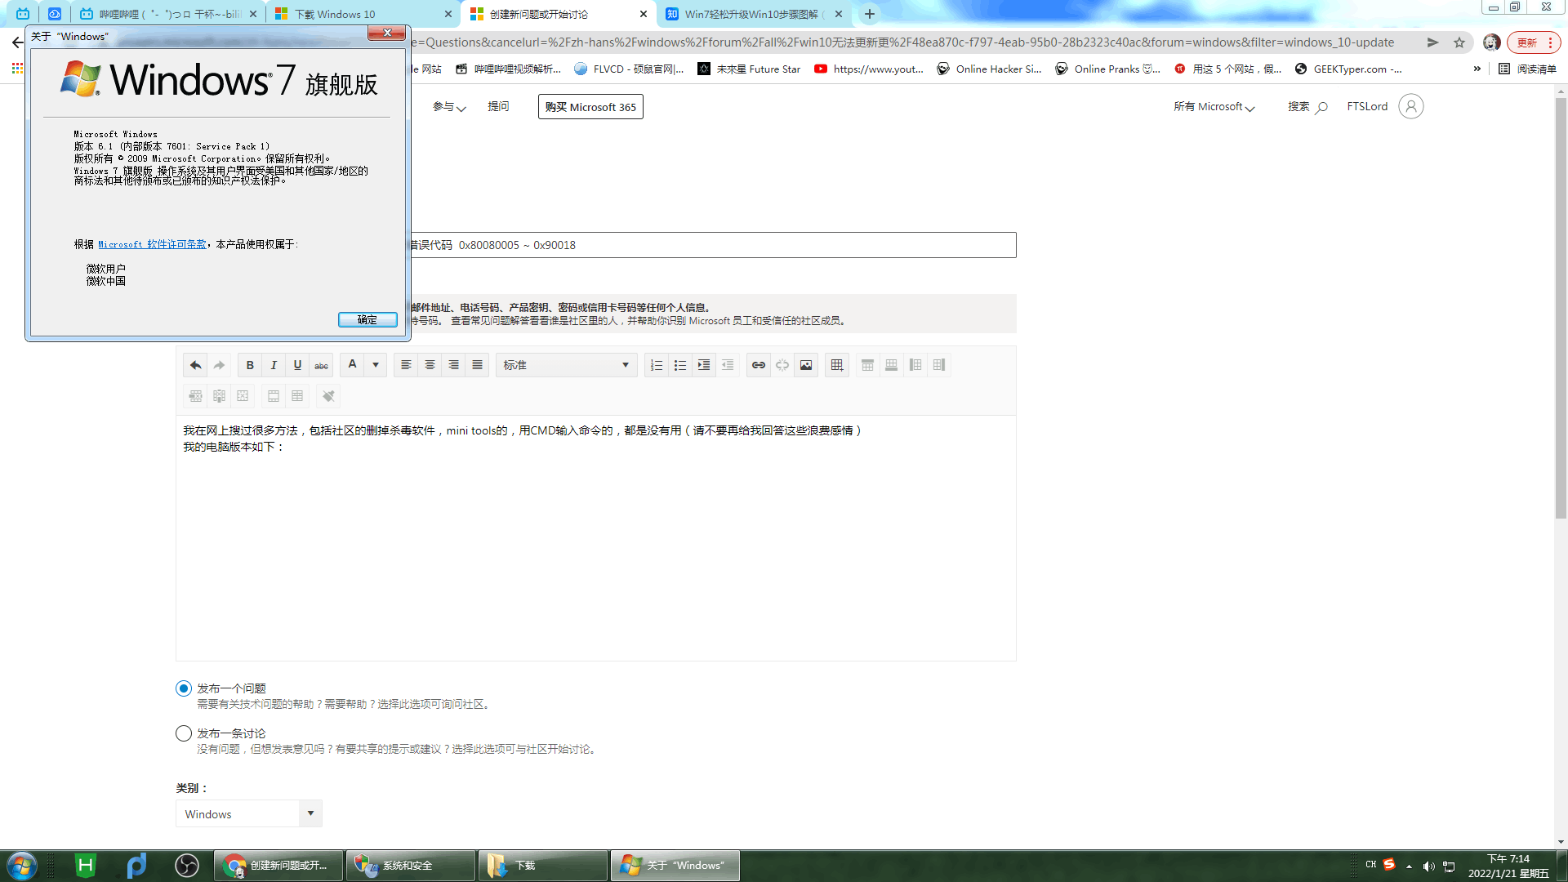This screenshot has height=882, width=1568.
Task: Open the 标准 paragraph style dropdown
Action: tap(566, 365)
